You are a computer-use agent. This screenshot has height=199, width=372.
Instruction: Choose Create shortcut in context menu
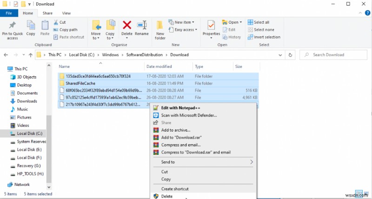(x=203, y=189)
